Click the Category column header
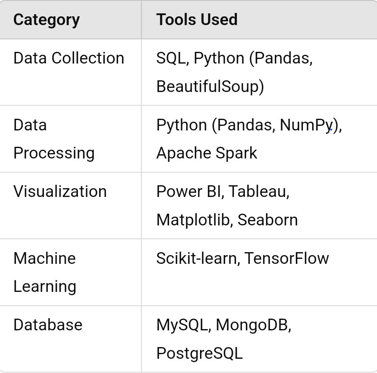The width and height of the screenshot is (377, 373). (x=46, y=20)
